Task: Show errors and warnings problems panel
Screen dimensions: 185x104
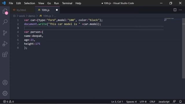Action: (8, 101)
